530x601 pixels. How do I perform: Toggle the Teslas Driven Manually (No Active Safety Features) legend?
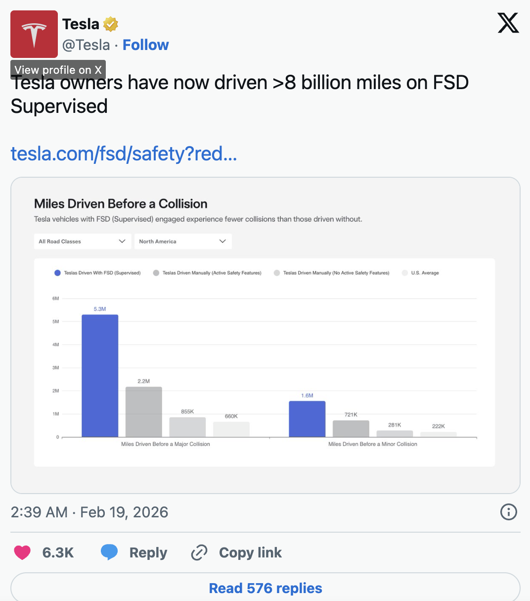coord(331,273)
